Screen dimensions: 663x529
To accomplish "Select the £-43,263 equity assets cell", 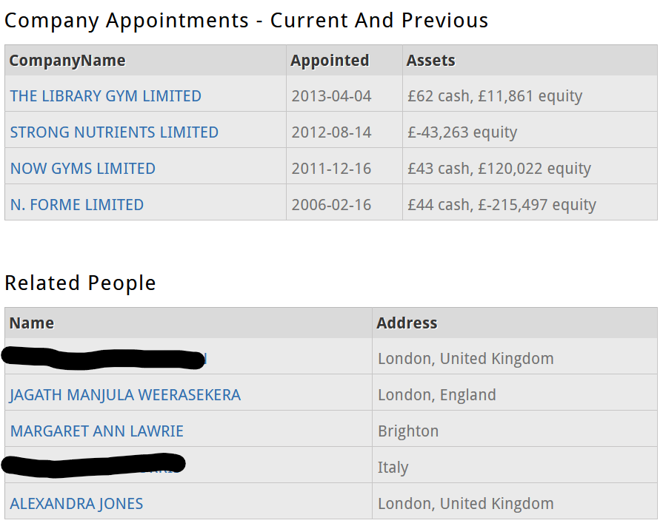I will (x=462, y=132).
